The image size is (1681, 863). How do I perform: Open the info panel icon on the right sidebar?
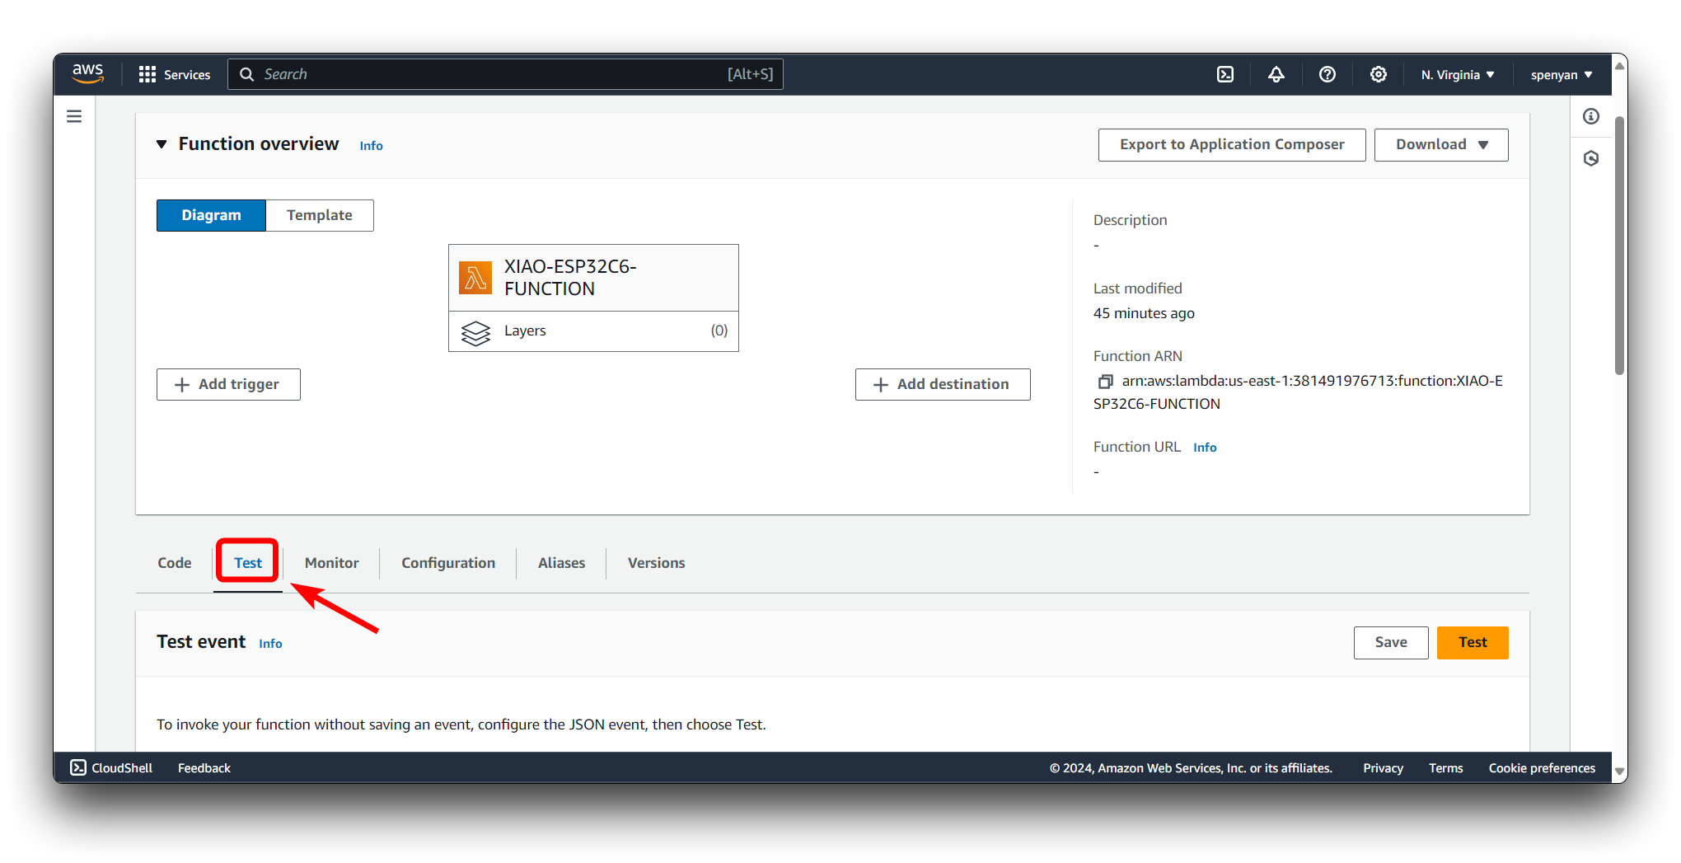[1591, 116]
